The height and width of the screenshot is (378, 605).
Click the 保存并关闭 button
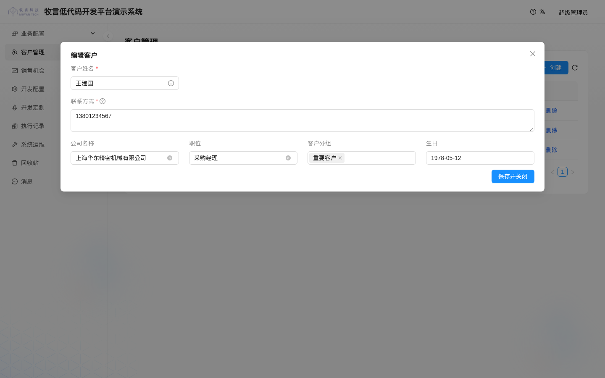[513, 176]
